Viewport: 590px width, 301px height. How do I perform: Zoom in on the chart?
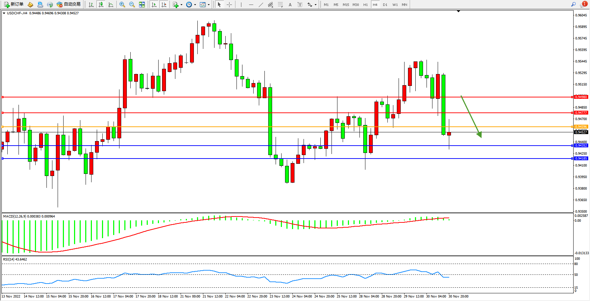[122, 5]
